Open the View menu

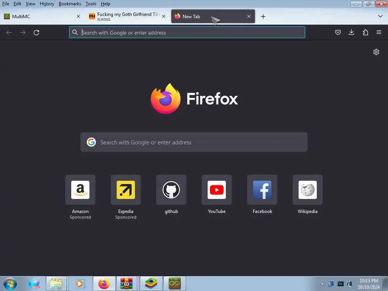(x=30, y=4)
